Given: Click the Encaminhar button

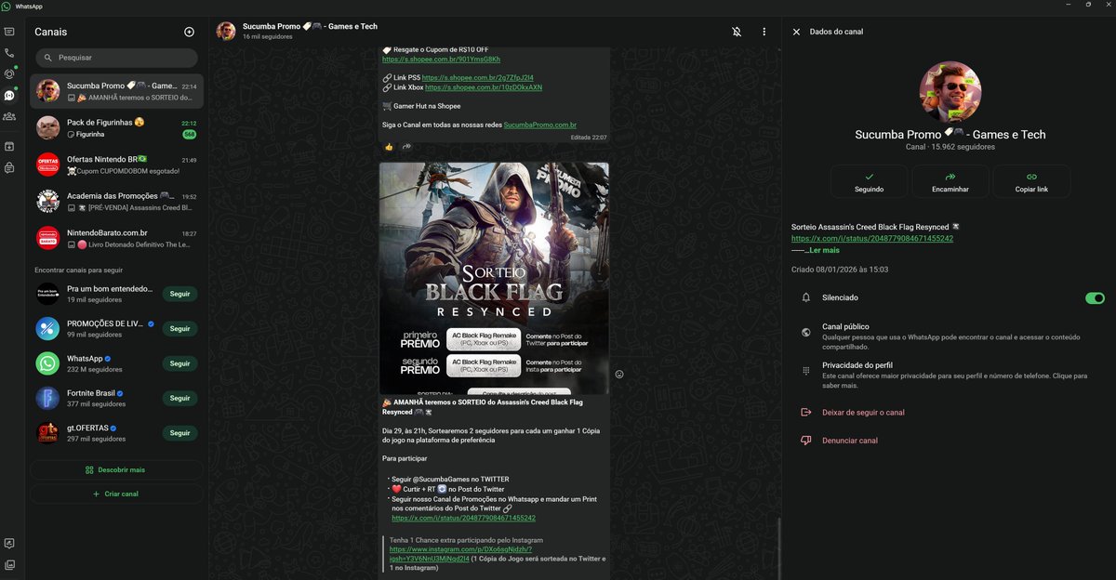Looking at the screenshot, I should pyautogui.click(x=950, y=181).
